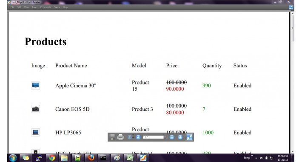The height and width of the screenshot is (162, 302).
Task: Click the Canon EOS 5D product name
Action: (72, 109)
